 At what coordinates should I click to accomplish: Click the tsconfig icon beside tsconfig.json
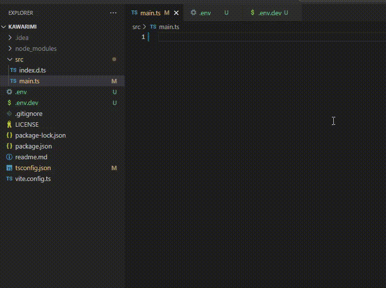[9, 168]
